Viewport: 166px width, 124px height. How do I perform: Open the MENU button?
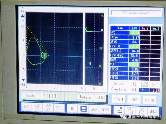154,111
